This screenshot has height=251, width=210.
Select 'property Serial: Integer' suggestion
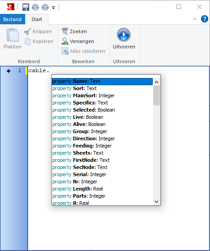[x=102, y=174]
